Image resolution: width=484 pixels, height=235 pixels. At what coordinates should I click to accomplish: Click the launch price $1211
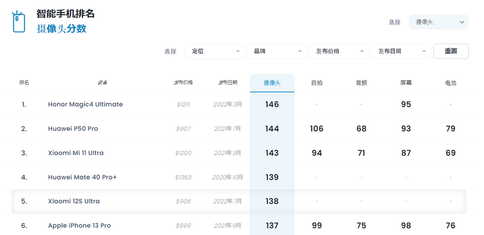183,105
